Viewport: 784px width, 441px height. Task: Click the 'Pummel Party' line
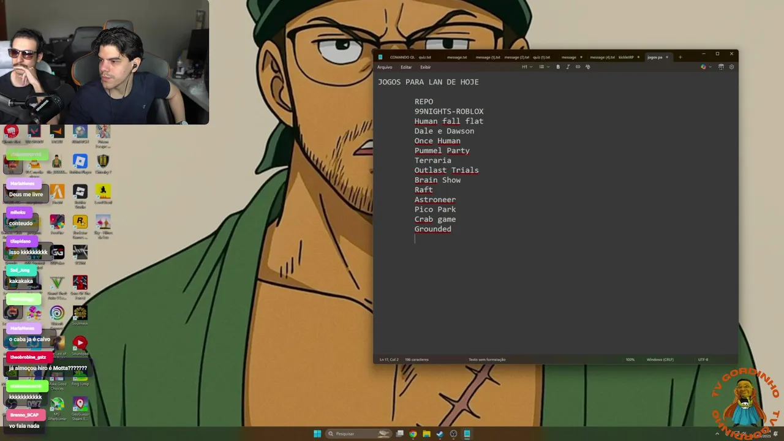click(x=442, y=151)
